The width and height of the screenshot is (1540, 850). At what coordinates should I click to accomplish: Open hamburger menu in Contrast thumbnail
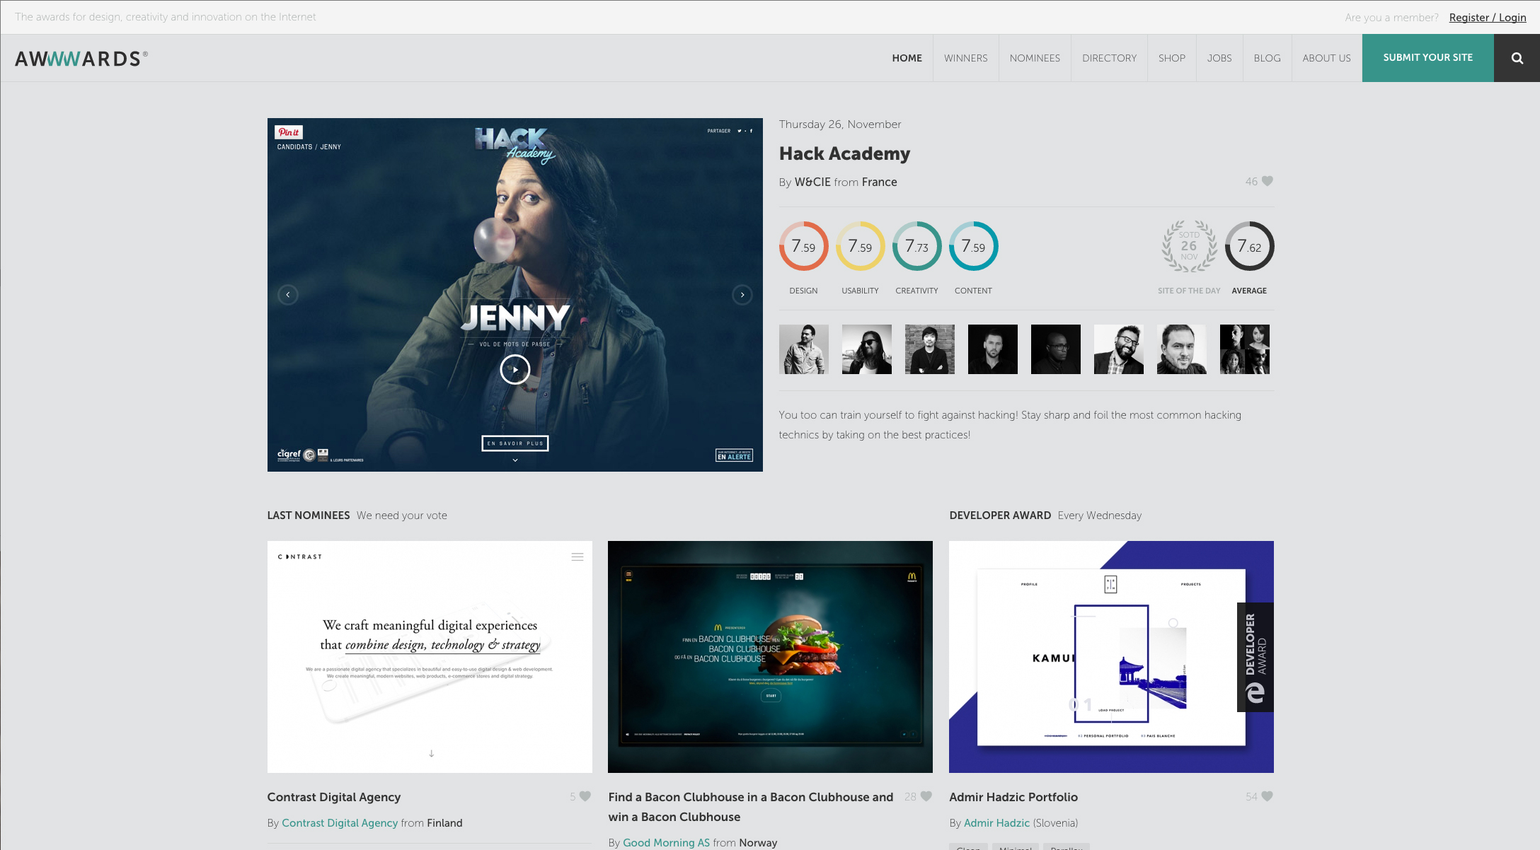pos(577,557)
